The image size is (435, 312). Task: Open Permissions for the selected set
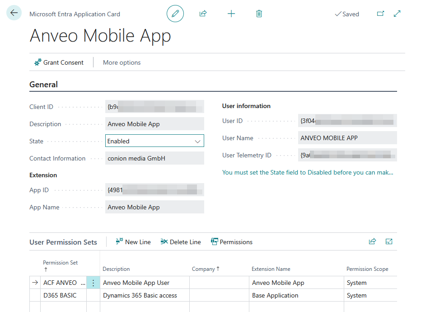pyautogui.click(x=232, y=242)
